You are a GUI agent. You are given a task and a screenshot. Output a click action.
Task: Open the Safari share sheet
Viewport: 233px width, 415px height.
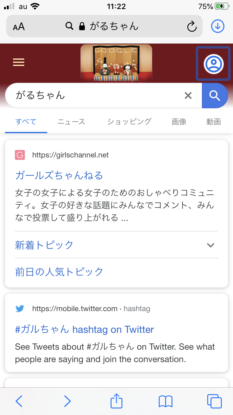116,401
